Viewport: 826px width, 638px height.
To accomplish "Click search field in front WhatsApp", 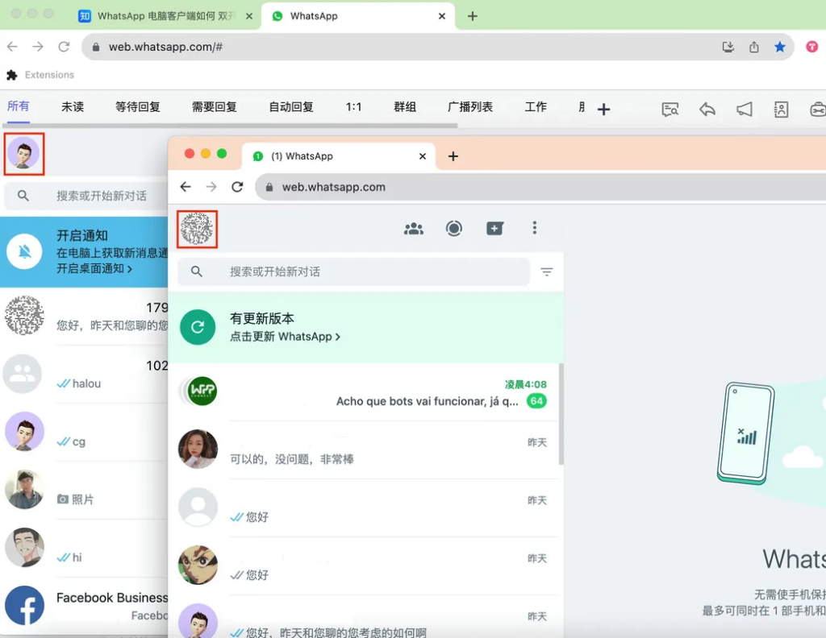I will click(x=353, y=271).
